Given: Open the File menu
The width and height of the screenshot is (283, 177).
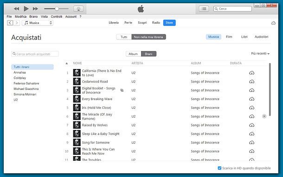Looking at the screenshot, I should click(x=9, y=17).
